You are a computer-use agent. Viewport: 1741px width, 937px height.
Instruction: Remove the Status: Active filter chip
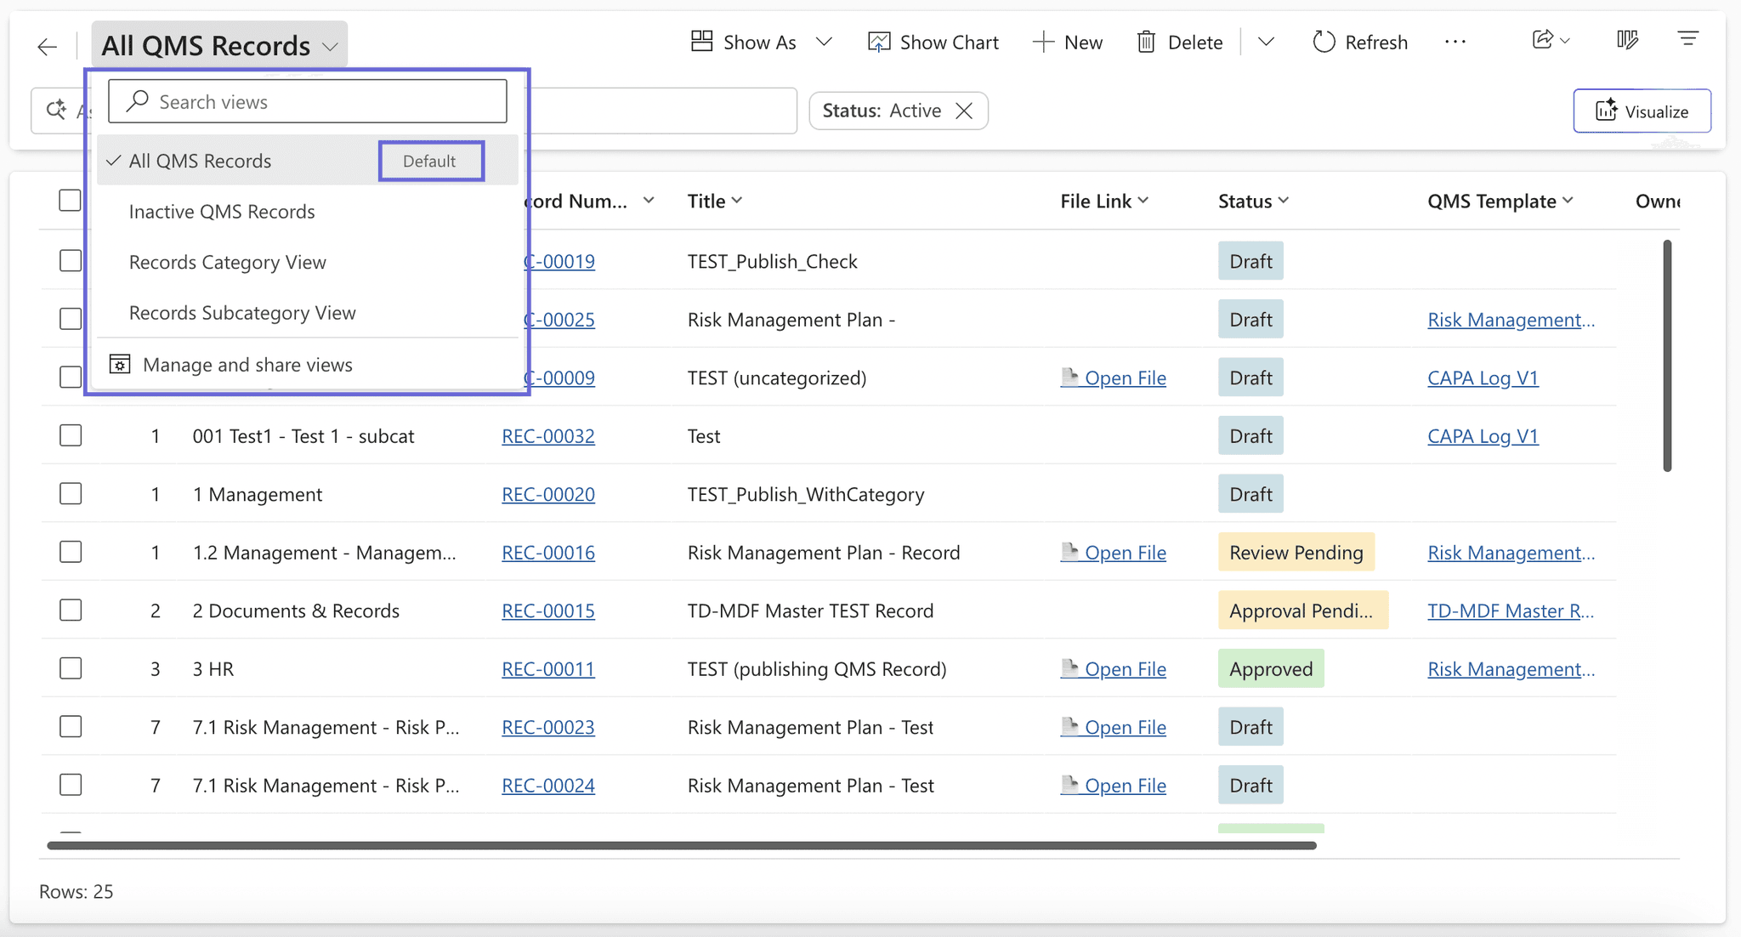pos(964,111)
